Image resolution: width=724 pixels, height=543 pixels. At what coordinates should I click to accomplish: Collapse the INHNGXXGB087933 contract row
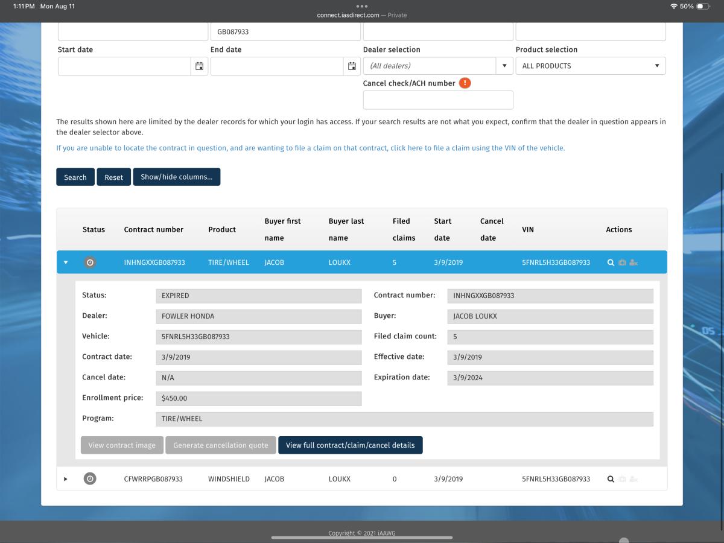click(66, 262)
